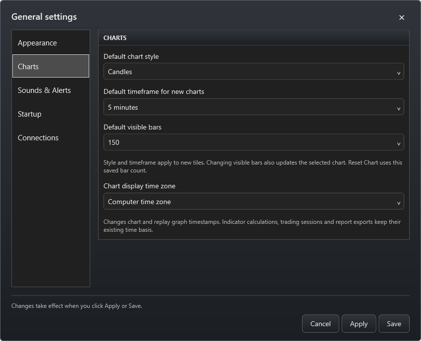Expand the Chart display time zone dropdown
Screen dimensions: 421x341
click(x=254, y=202)
